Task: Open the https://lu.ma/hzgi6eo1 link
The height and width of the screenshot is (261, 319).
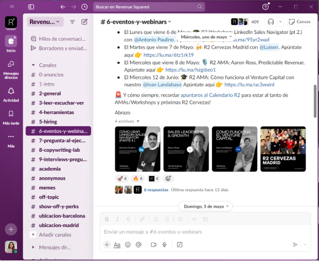Action: pos(190,70)
